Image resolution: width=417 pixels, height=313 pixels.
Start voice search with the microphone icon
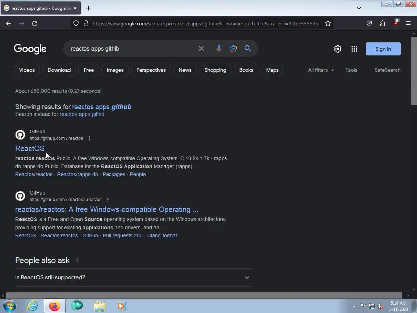[219, 49]
